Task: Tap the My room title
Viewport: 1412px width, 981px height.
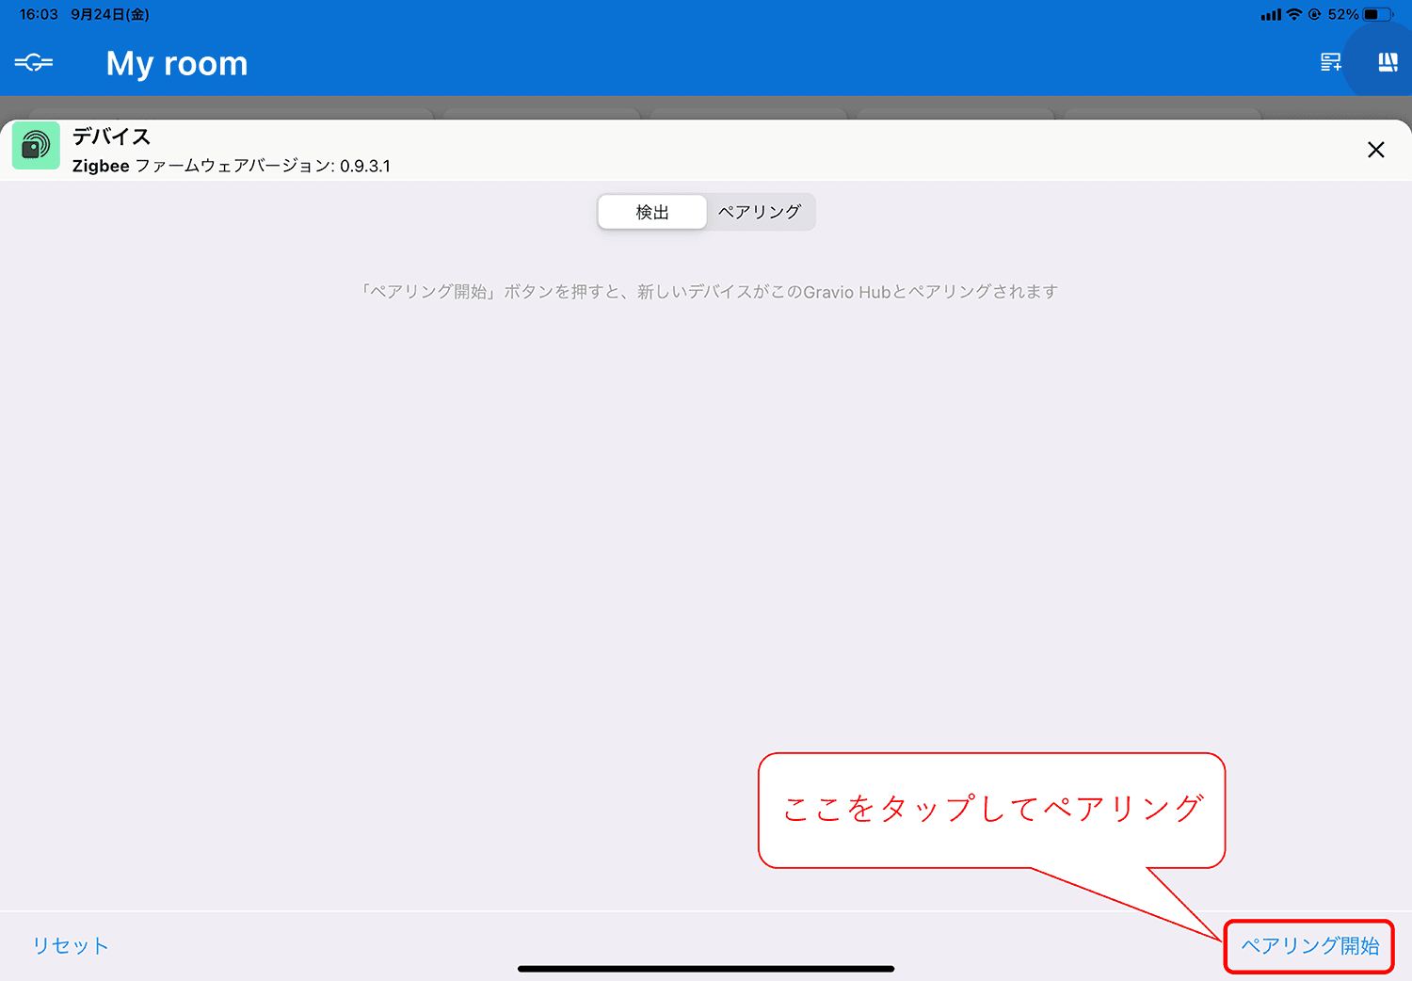Action: pos(177,64)
